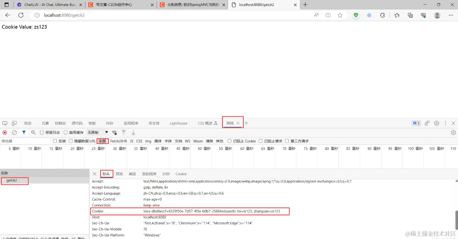Open the DevTools issues counter badge

pos(416,123)
